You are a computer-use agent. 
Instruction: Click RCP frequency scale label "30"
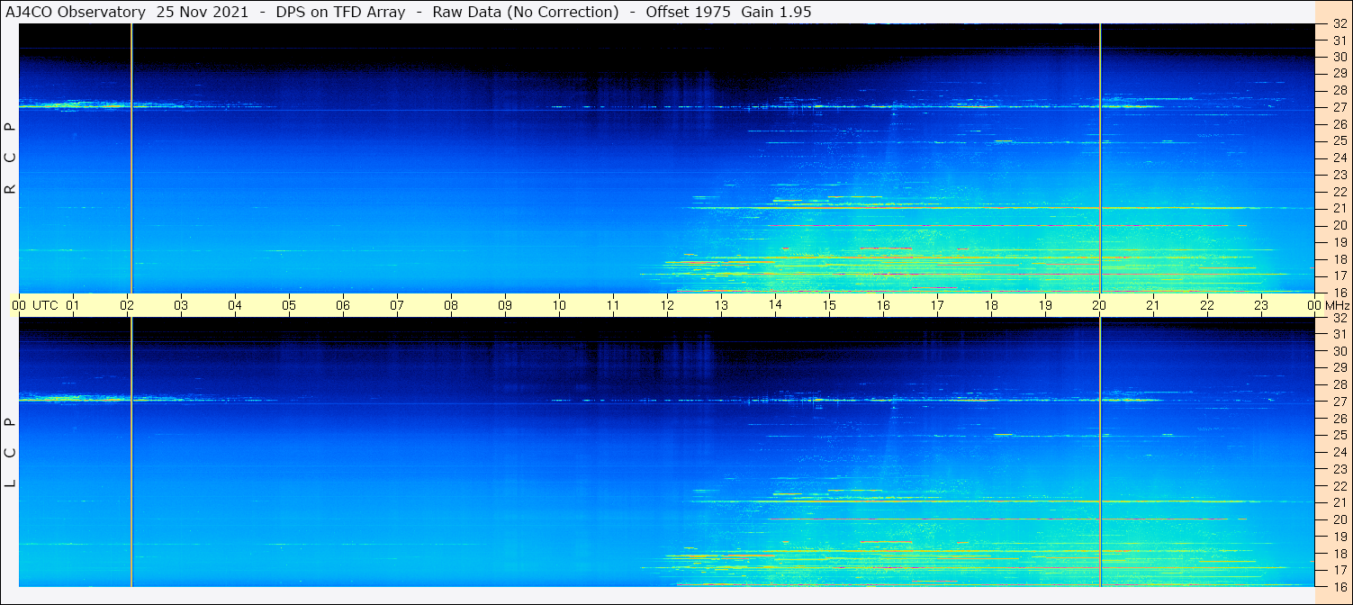(1339, 57)
